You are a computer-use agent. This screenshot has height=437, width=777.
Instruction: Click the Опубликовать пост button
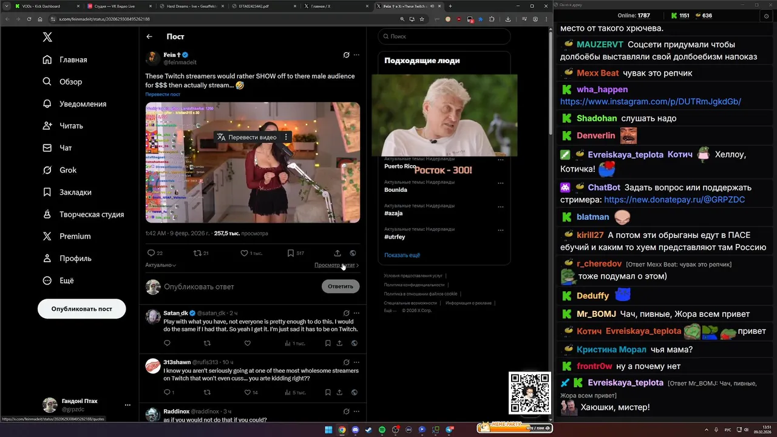coord(82,309)
